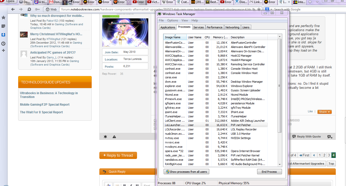Screen dimensions: 346x186
Task: Switch to the Networking tab
Action: (232, 27)
